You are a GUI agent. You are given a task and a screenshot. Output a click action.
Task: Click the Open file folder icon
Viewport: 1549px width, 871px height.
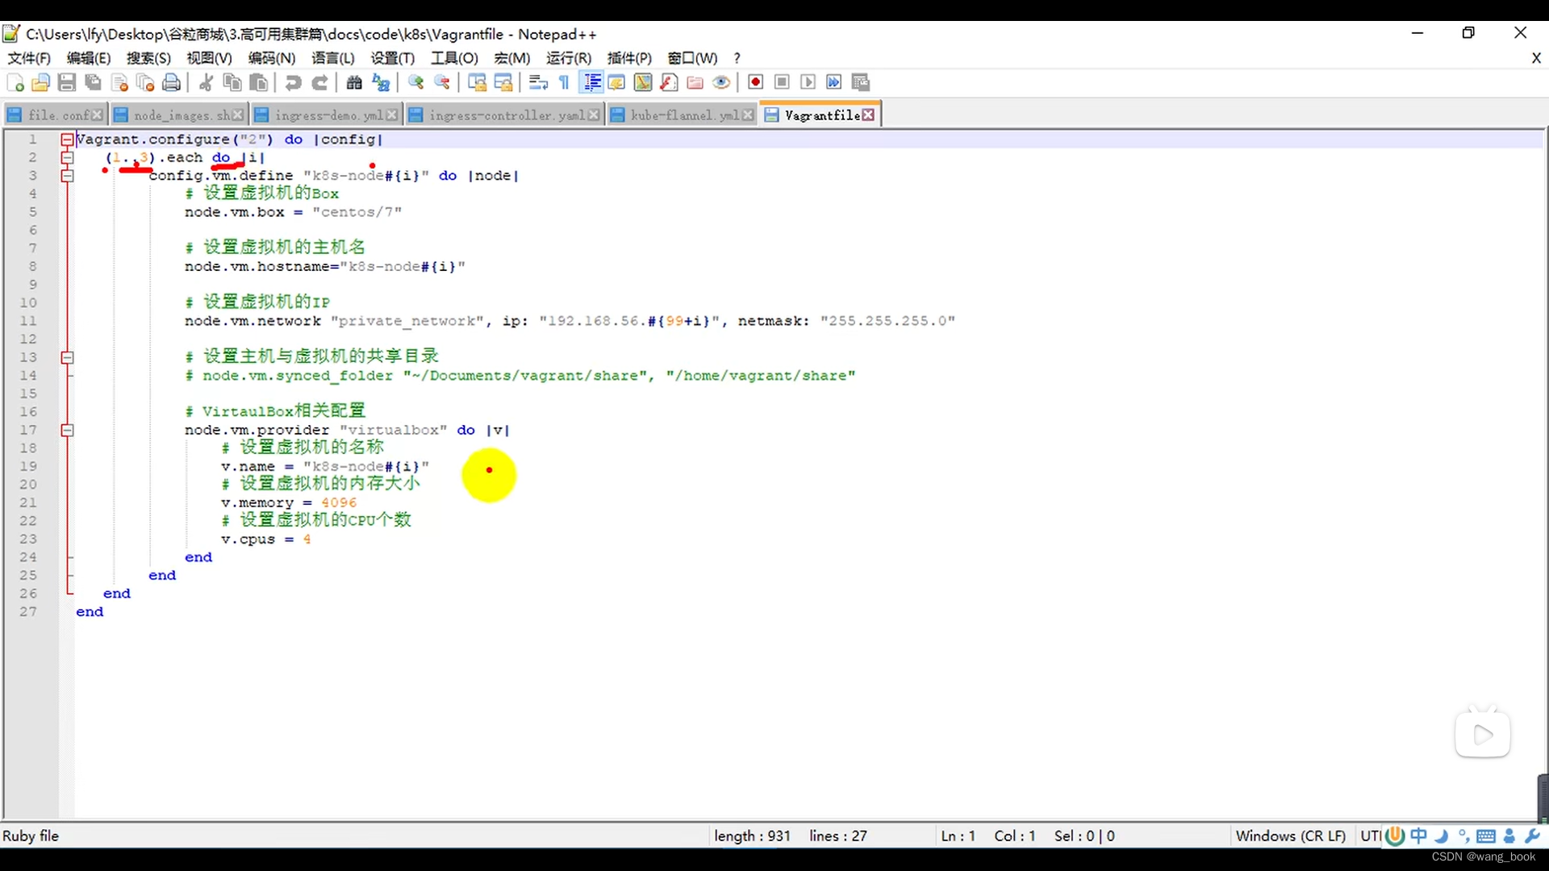point(41,82)
